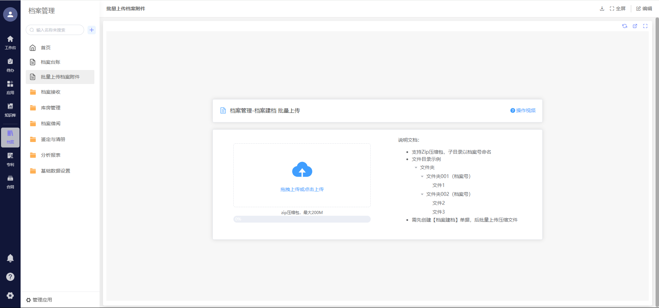Open the 工作台 home icon in left rail
659x308 pixels.
point(10,42)
